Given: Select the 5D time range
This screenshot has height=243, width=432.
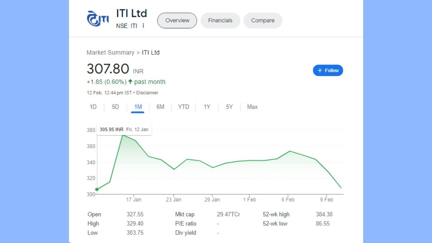Looking at the screenshot, I should pyautogui.click(x=115, y=107).
